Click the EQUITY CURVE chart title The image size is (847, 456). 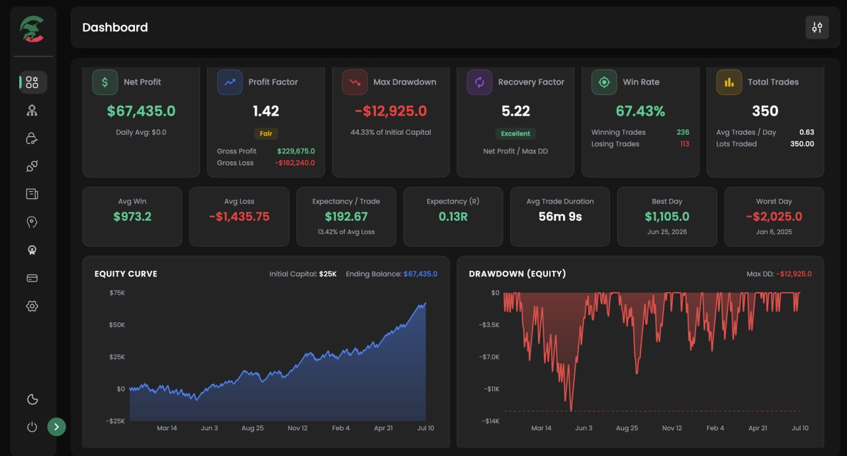126,274
